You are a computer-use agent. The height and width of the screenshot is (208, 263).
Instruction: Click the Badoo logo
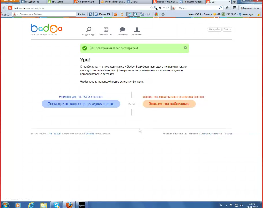(x=46, y=28)
